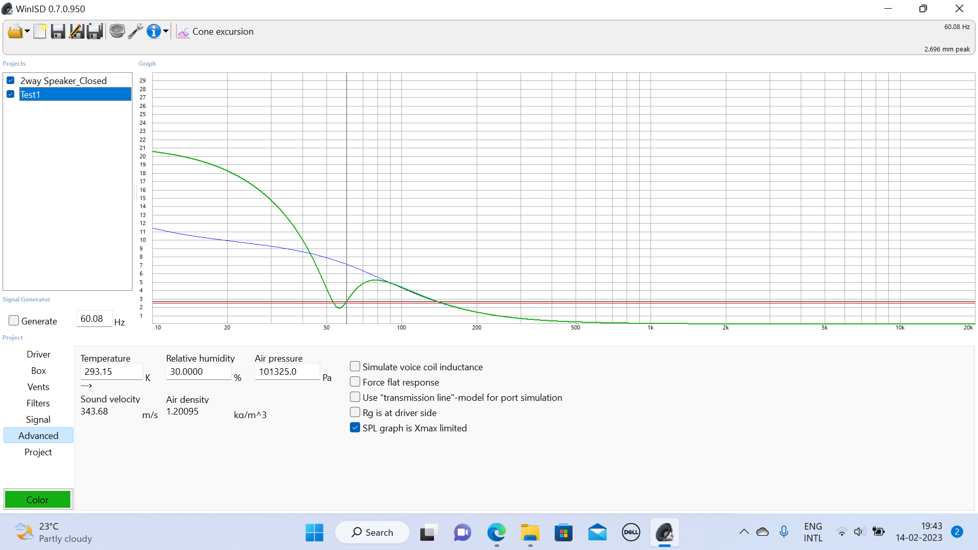Click the OneDrive cloud tray icon
This screenshot has height=550, width=978.
point(763,532)
